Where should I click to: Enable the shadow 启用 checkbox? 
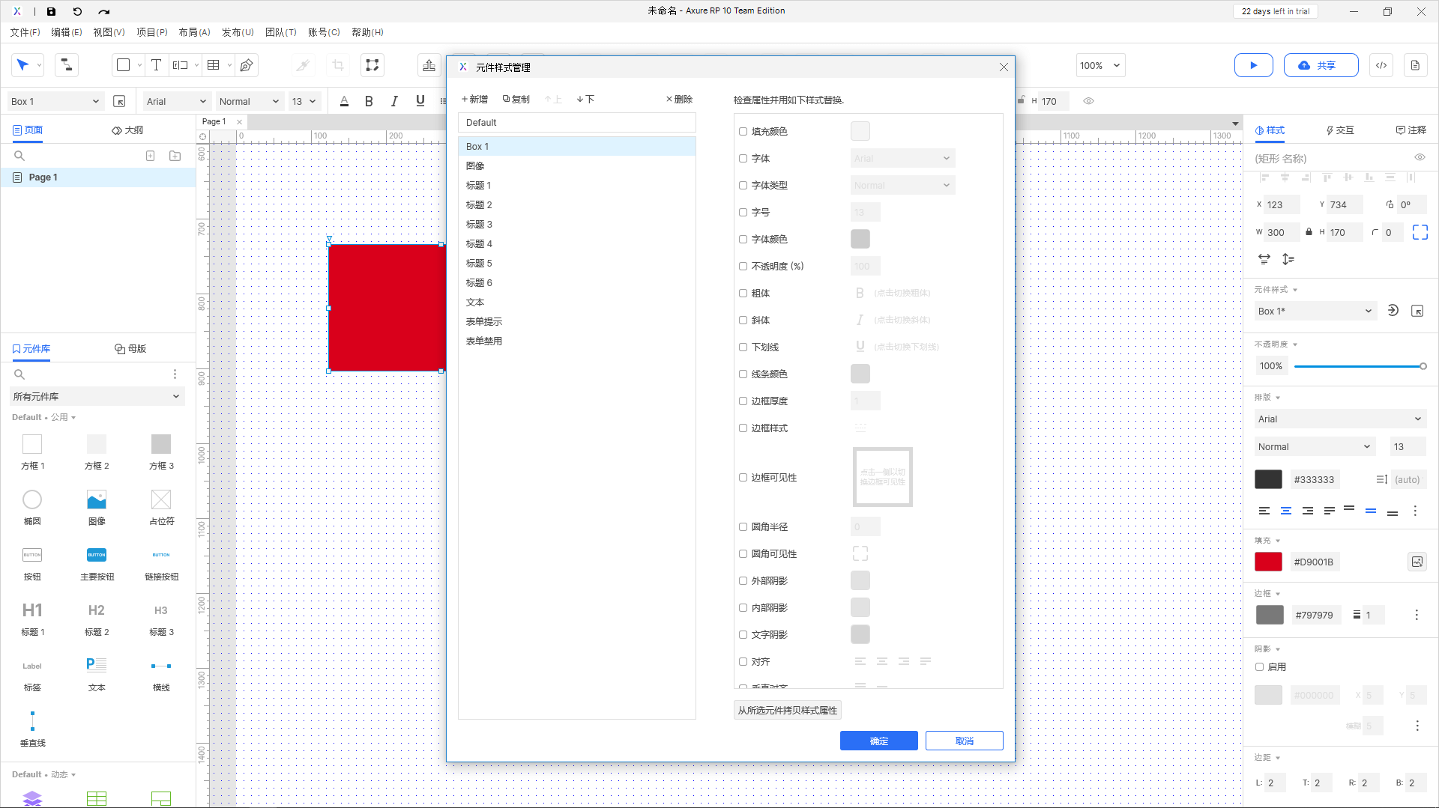pyautogui.click(x=1259, y=666)
